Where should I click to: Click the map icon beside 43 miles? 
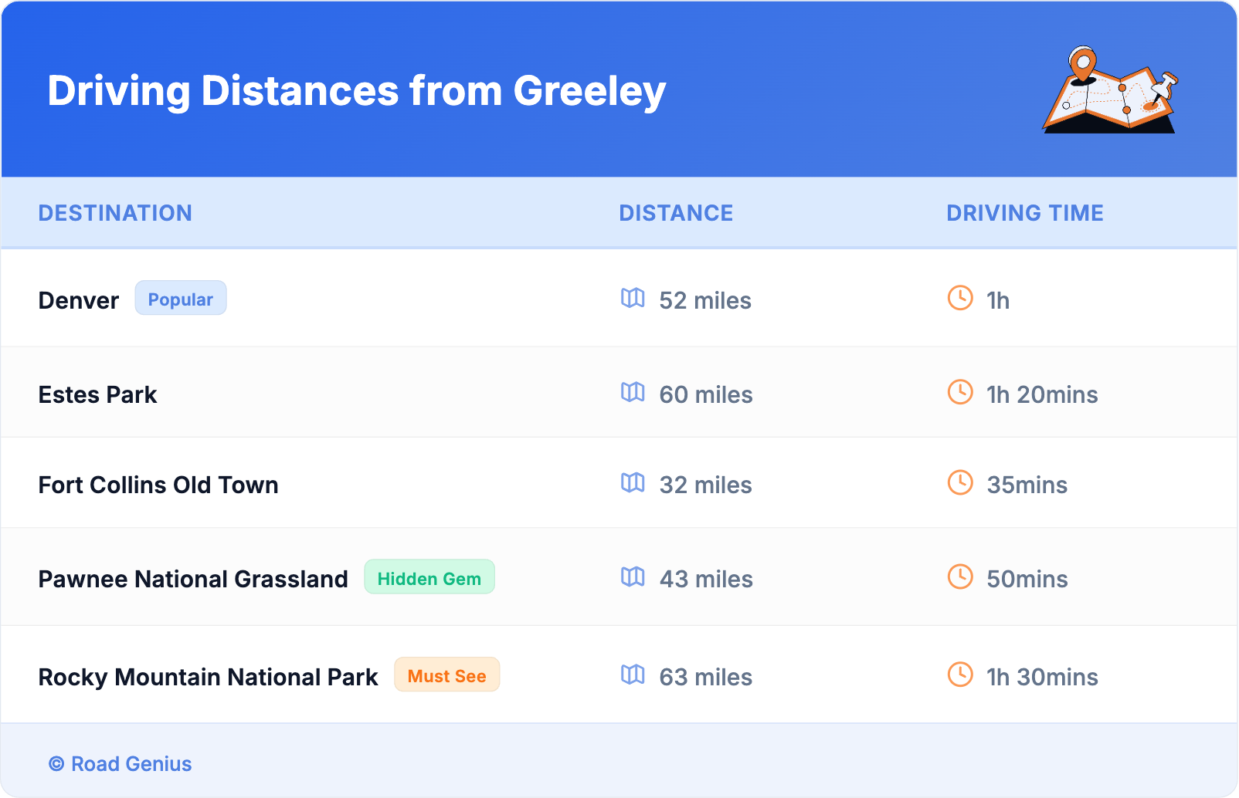click(633, 577)
